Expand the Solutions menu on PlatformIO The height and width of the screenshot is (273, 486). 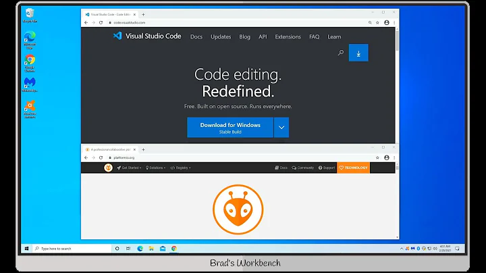pyautogui.click(x=155, y=168)
